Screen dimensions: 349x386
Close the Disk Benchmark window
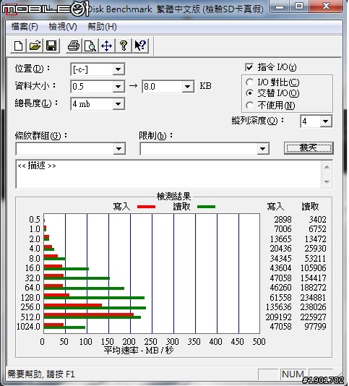[x=326, y=7]
